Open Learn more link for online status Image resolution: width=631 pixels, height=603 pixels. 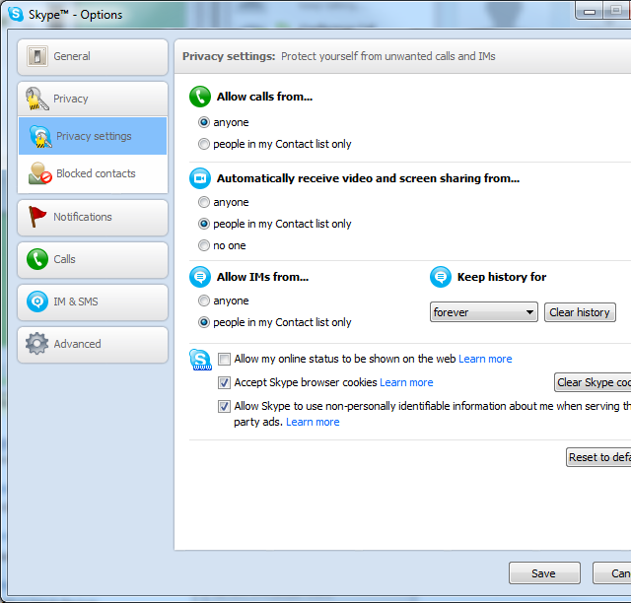click(x=485, y=359)
